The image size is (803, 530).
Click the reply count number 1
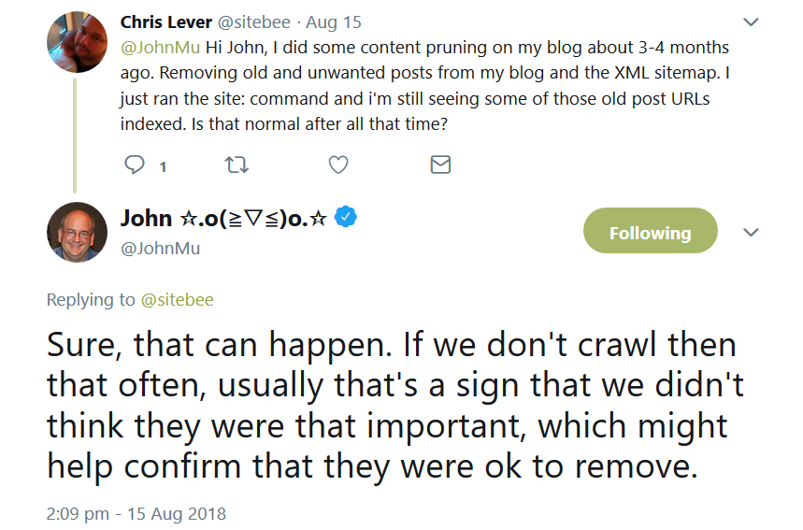point(163,167)
